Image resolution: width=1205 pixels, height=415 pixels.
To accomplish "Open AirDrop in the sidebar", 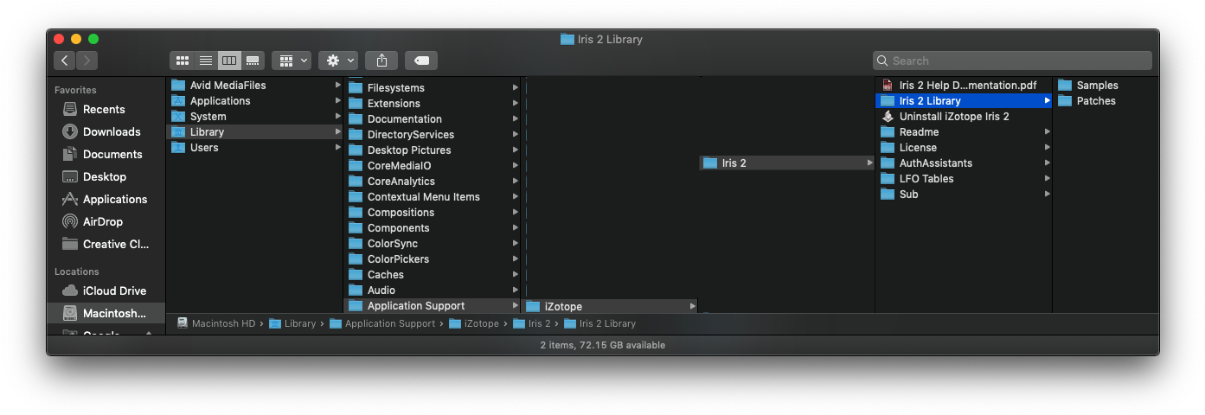I will pos(105,221).
